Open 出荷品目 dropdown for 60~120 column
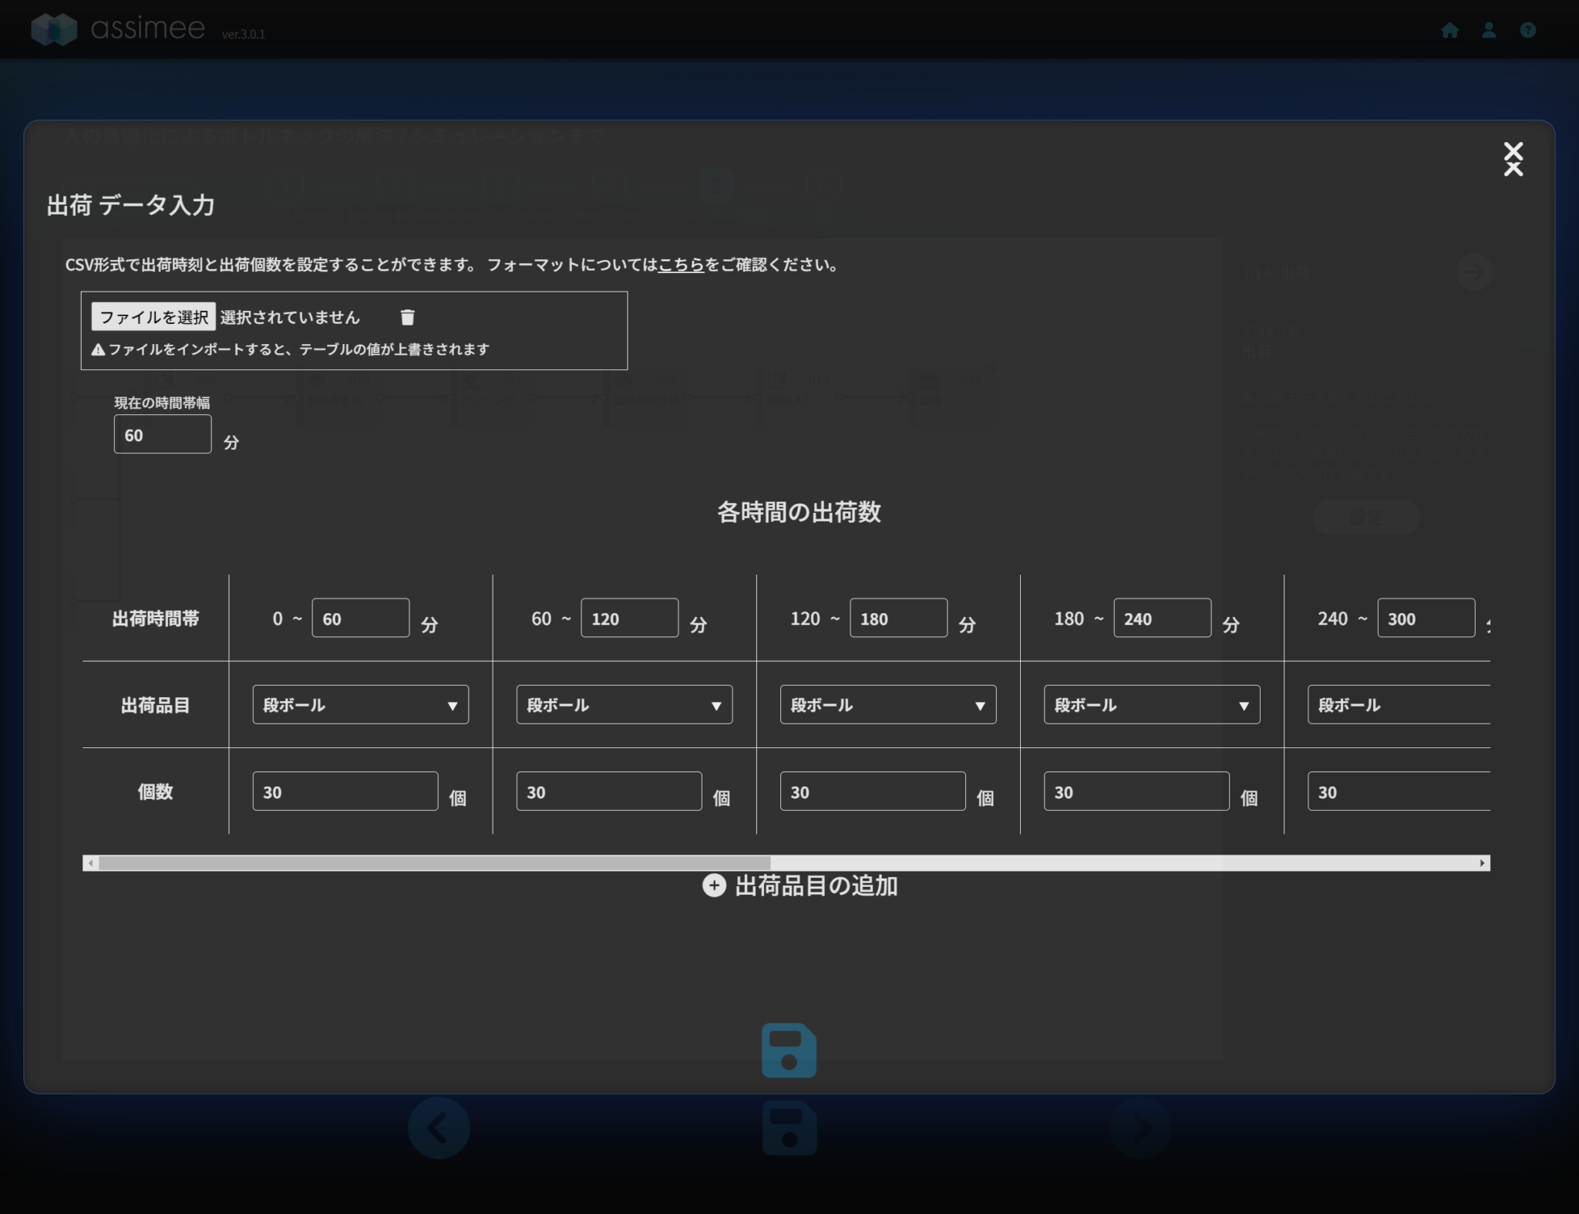The image size is (1579, 1214). pos(624,705)
